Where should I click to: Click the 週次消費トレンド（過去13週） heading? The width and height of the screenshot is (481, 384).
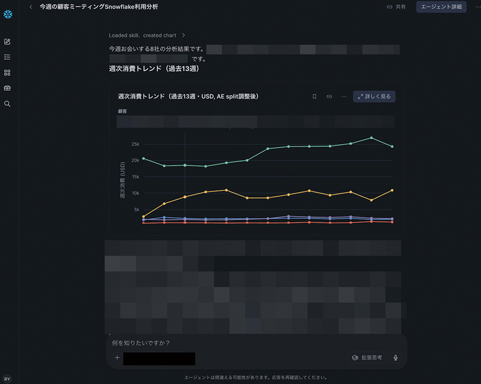click(x=154, y=69)
